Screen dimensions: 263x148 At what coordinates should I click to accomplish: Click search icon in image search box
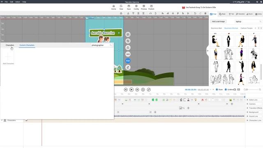click(x=260, y=21)
